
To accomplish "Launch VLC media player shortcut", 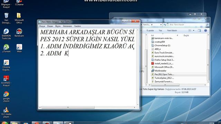I will [6, 113].
